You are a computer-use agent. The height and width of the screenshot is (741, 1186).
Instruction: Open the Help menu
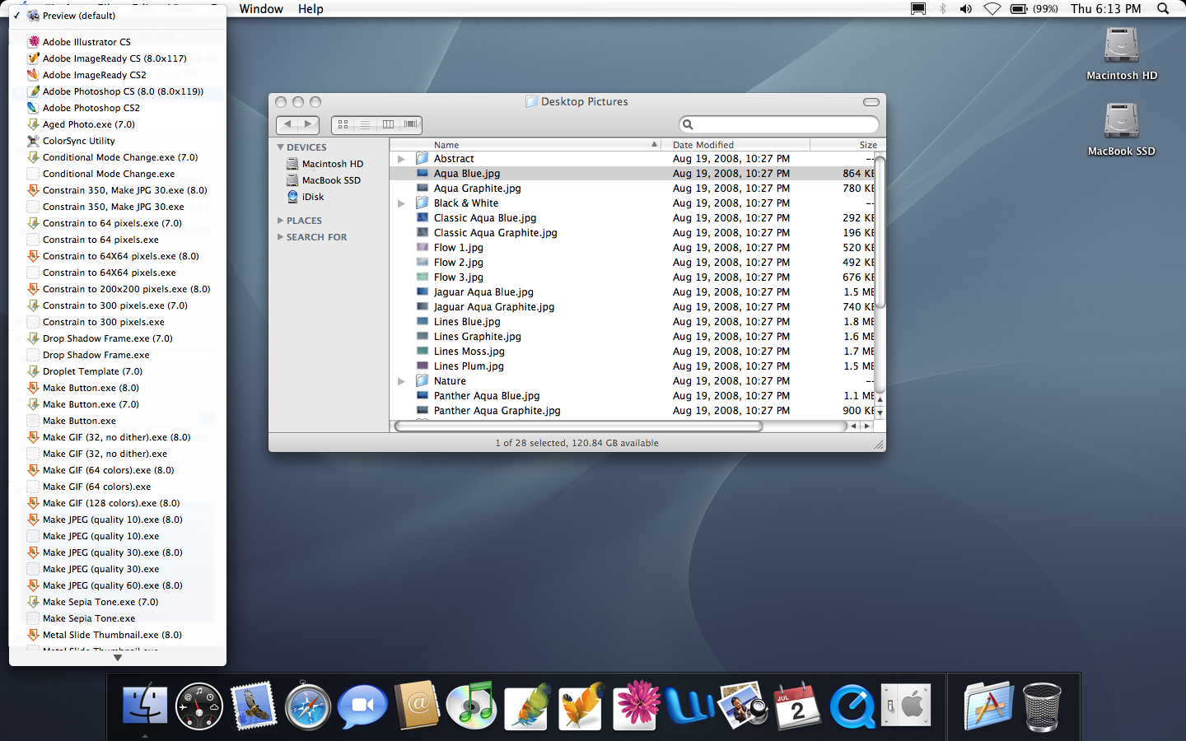click(311, 9)
